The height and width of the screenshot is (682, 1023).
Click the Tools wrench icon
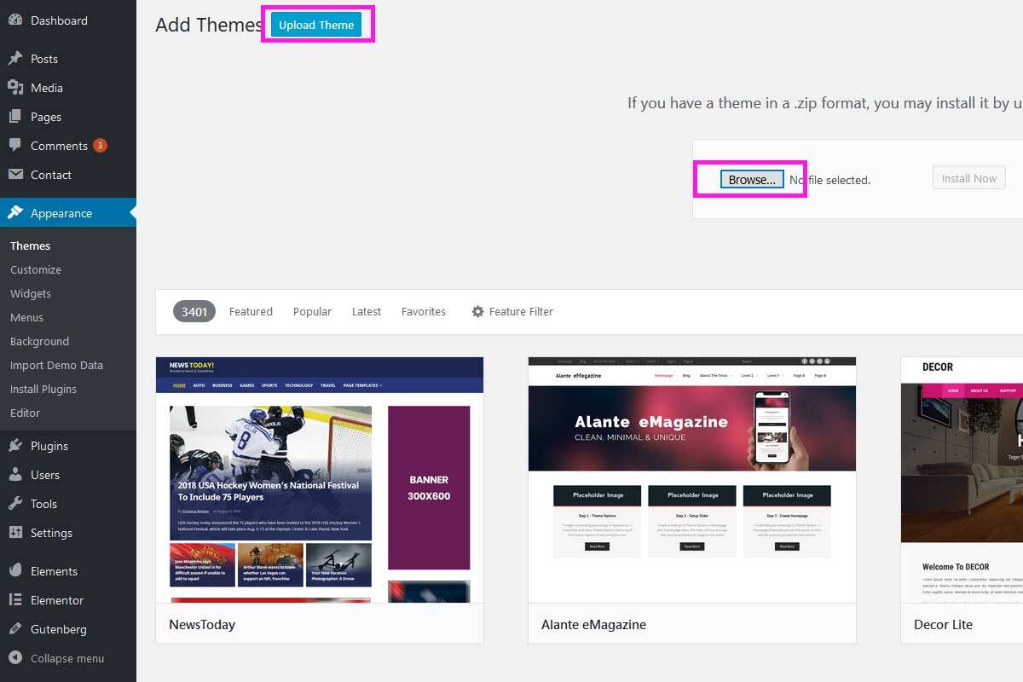click(15, 504)
